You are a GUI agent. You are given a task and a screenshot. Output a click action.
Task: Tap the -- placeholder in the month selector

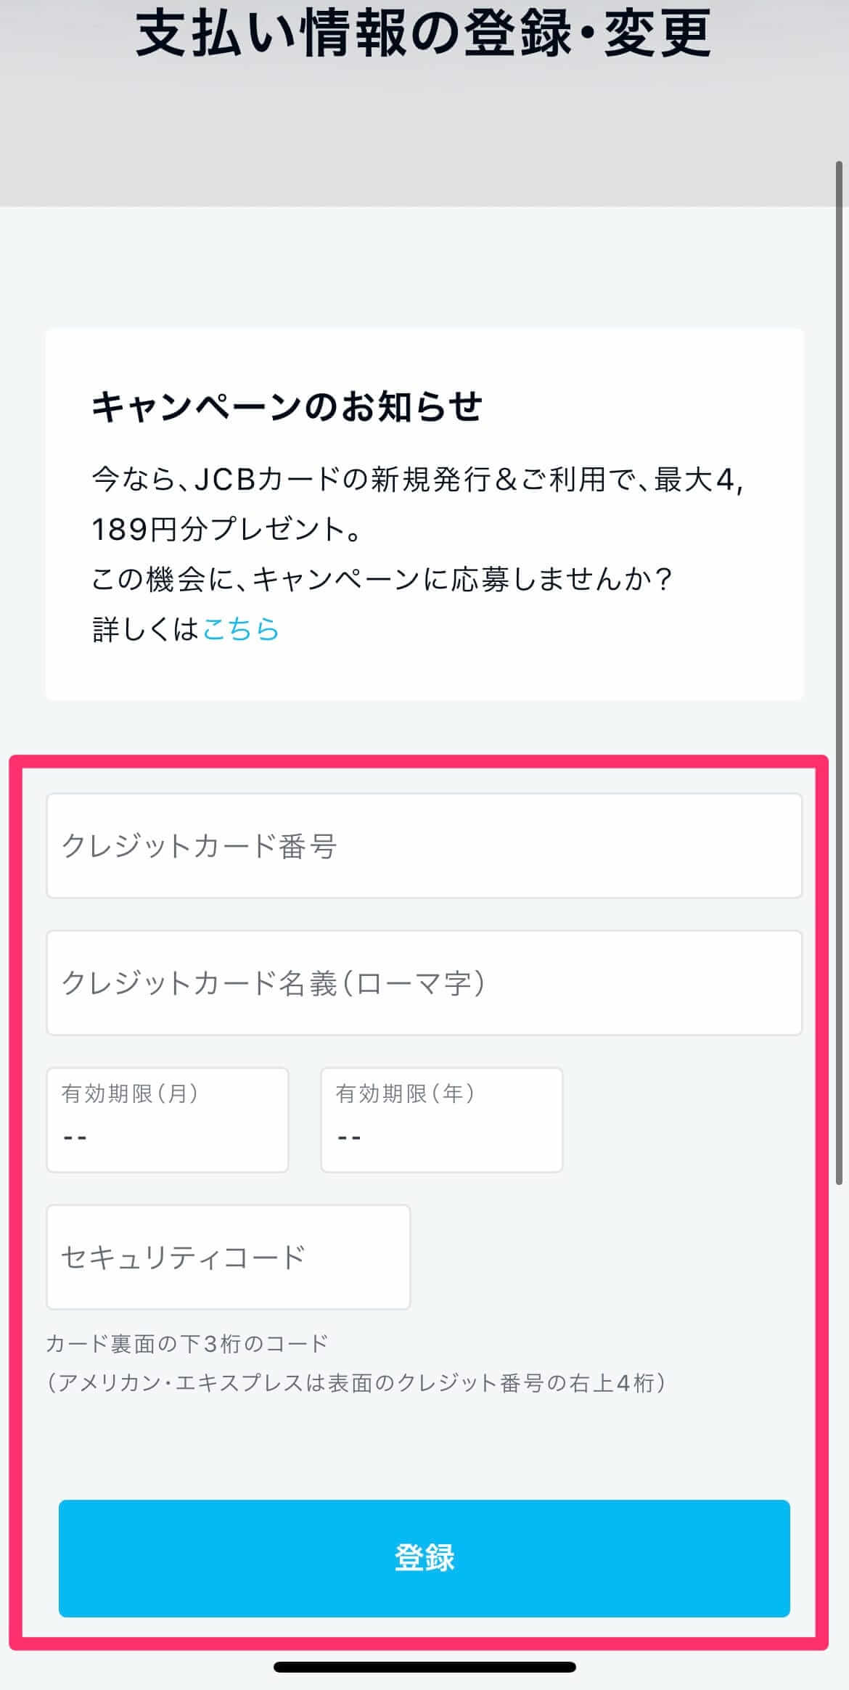pos(75,1137)
